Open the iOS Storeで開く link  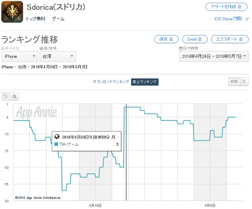pyautogui.click(x=228, y=19)
